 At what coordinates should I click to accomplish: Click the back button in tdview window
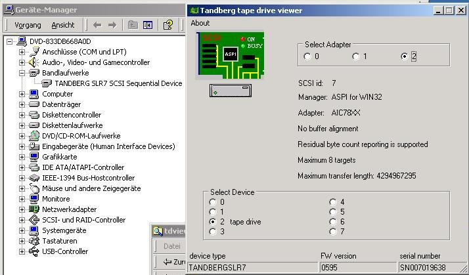[x=174, y=262]
